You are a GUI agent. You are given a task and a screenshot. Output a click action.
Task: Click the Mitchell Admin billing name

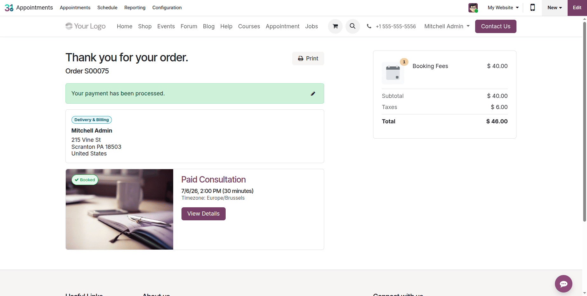point(92,131)
